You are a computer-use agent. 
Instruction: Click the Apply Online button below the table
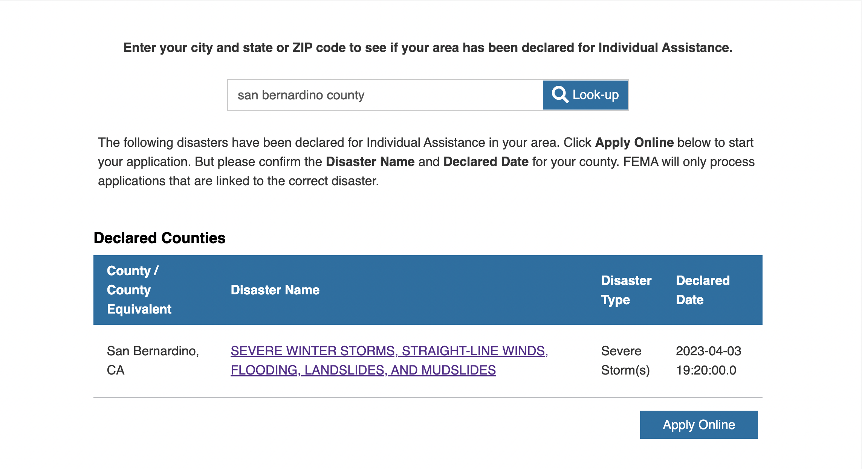coord(699,425)
